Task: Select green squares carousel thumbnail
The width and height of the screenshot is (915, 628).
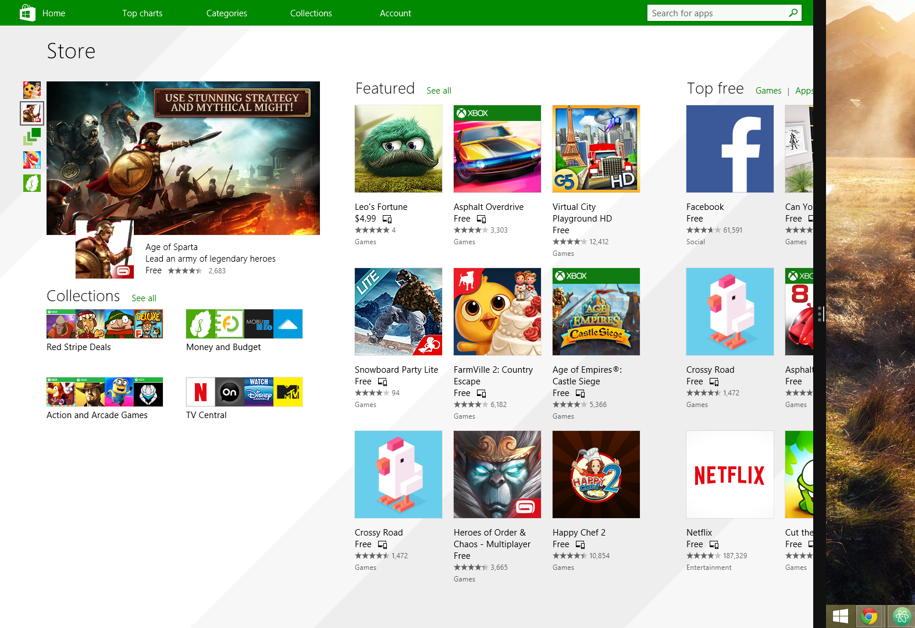Action: pyautogui.click(x=32, y=137)
